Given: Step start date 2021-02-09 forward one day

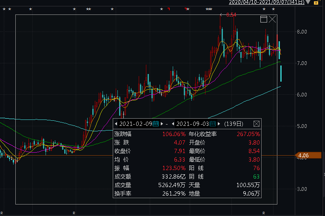Looking at the screenshot, I should [162, 124].
